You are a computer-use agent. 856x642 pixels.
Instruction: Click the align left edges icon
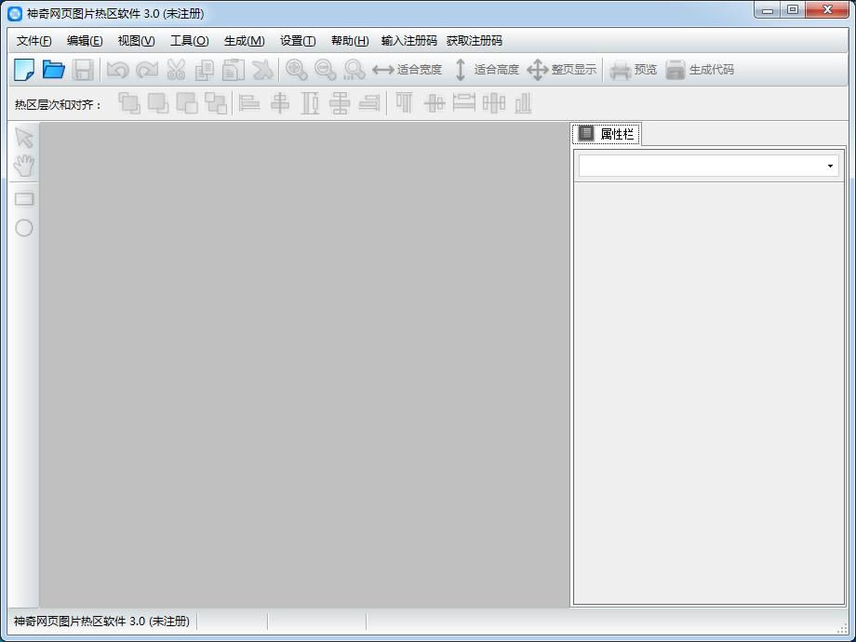[249, 102]
